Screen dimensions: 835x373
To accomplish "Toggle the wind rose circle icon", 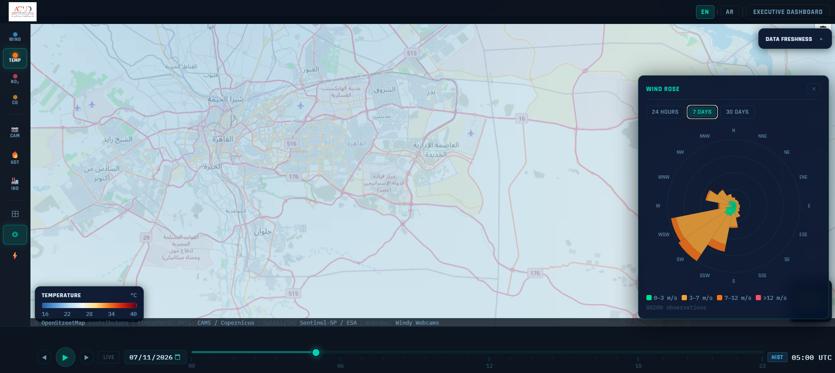I will click(15, 234).
